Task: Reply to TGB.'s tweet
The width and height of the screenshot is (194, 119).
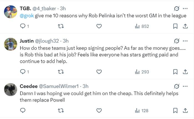Action: 23,26
